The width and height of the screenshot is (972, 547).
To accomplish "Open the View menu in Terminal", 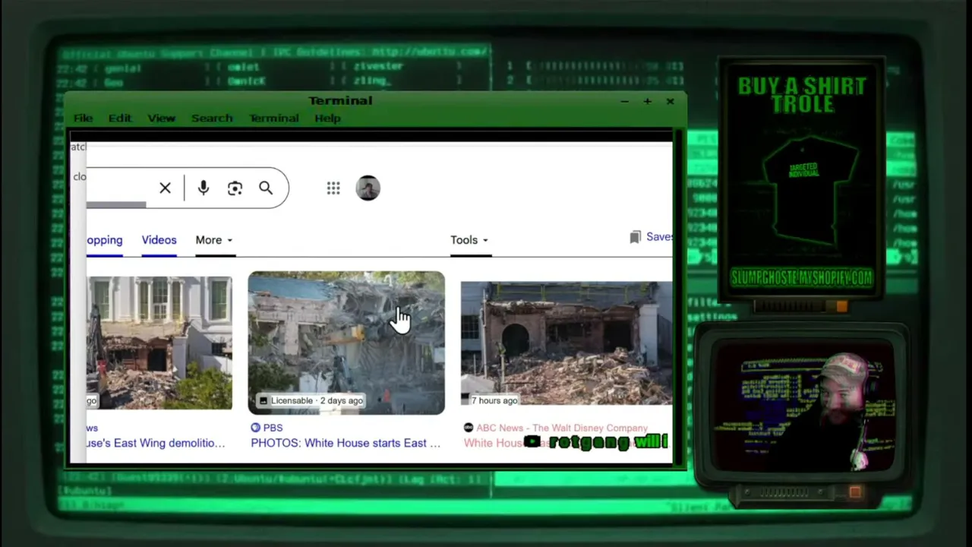I will pos(162,119).
